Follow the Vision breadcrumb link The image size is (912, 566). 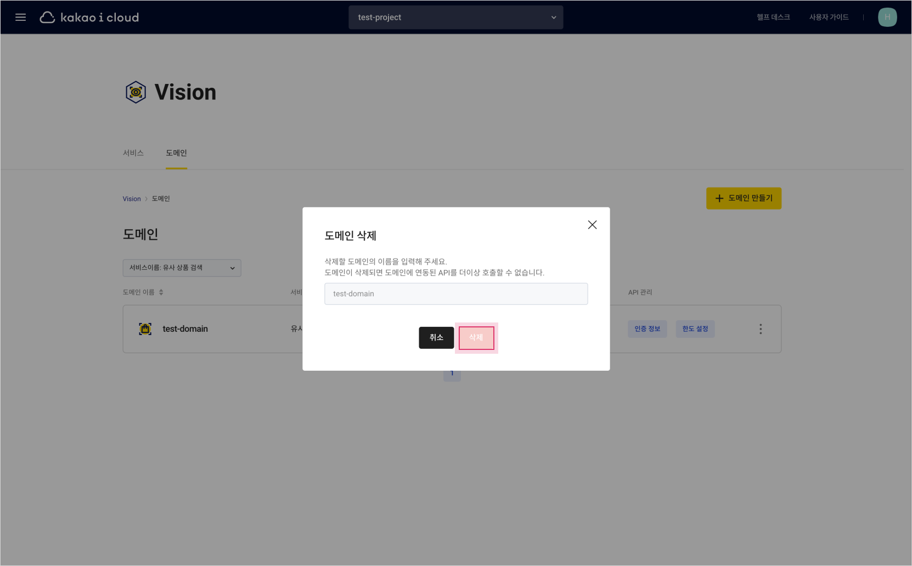(131, 199)
